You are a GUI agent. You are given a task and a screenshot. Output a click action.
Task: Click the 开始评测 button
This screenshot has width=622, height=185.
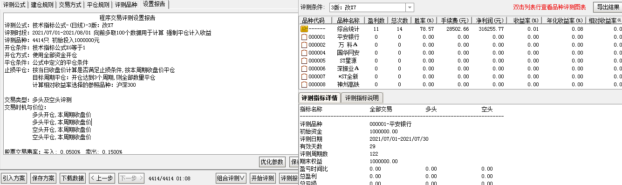(x=262, y=178)
